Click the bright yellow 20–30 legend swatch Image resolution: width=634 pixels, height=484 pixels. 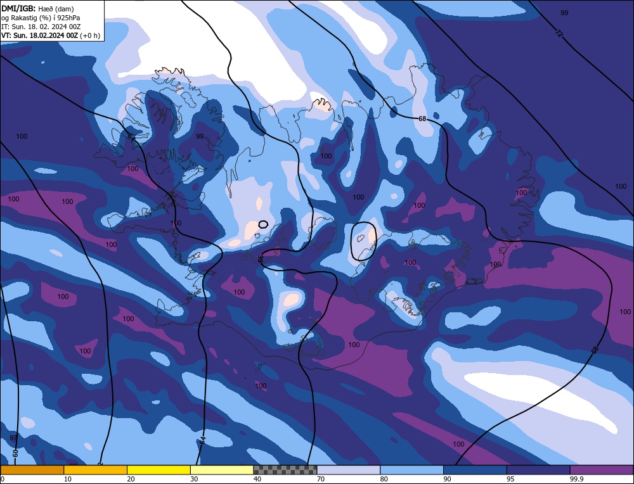(158, 469)
